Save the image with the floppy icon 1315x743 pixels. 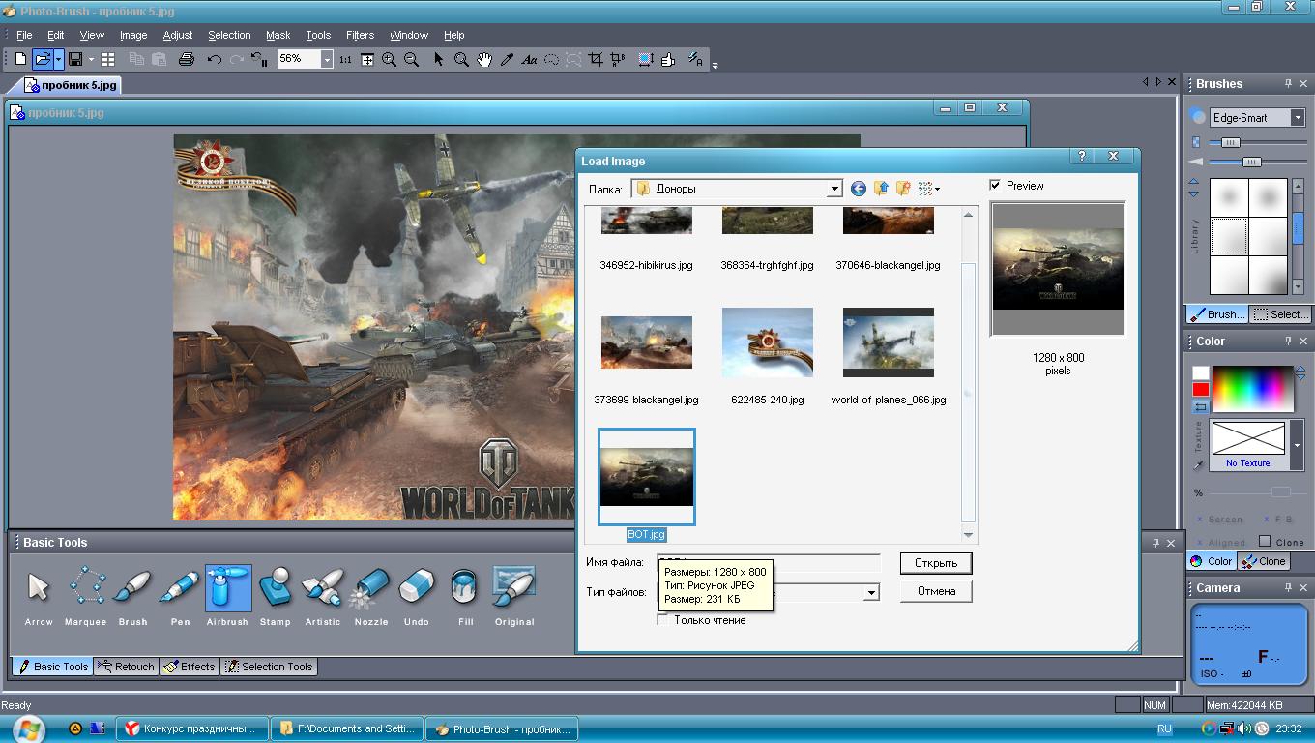point(75,60)
